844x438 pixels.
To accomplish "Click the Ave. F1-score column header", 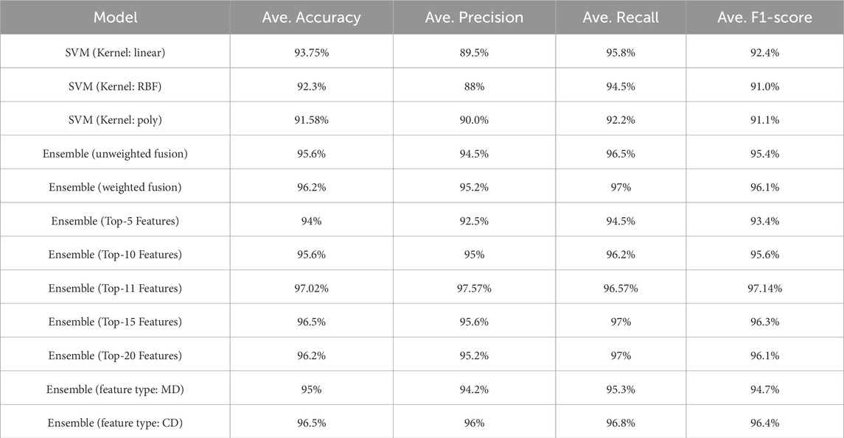I will [x=764, y=18].
